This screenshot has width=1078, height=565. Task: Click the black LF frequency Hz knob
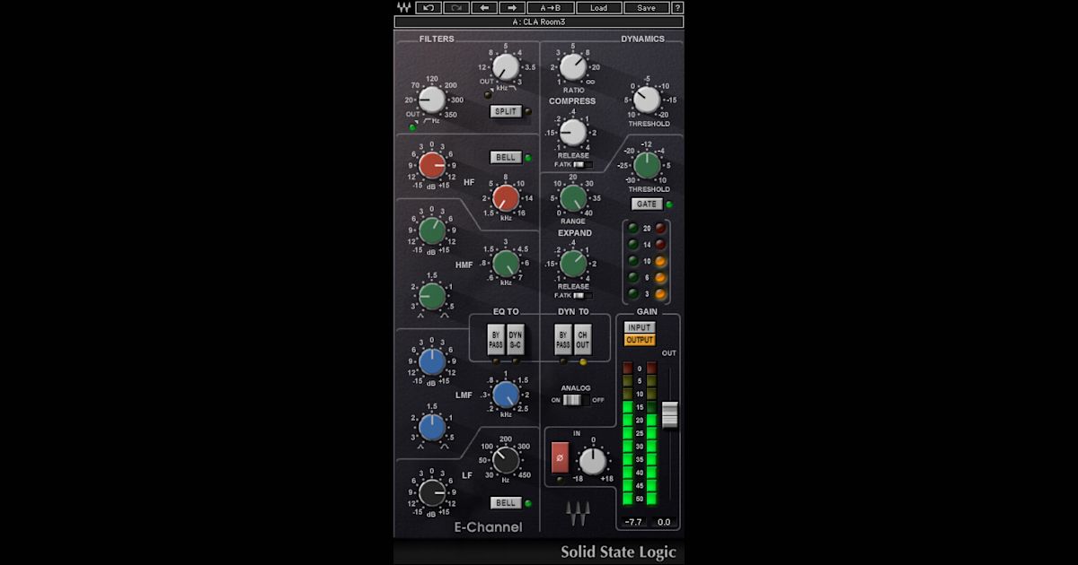(506, 460)
